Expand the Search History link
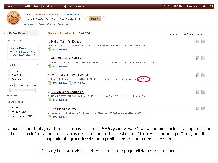 (x=65, y=24)
